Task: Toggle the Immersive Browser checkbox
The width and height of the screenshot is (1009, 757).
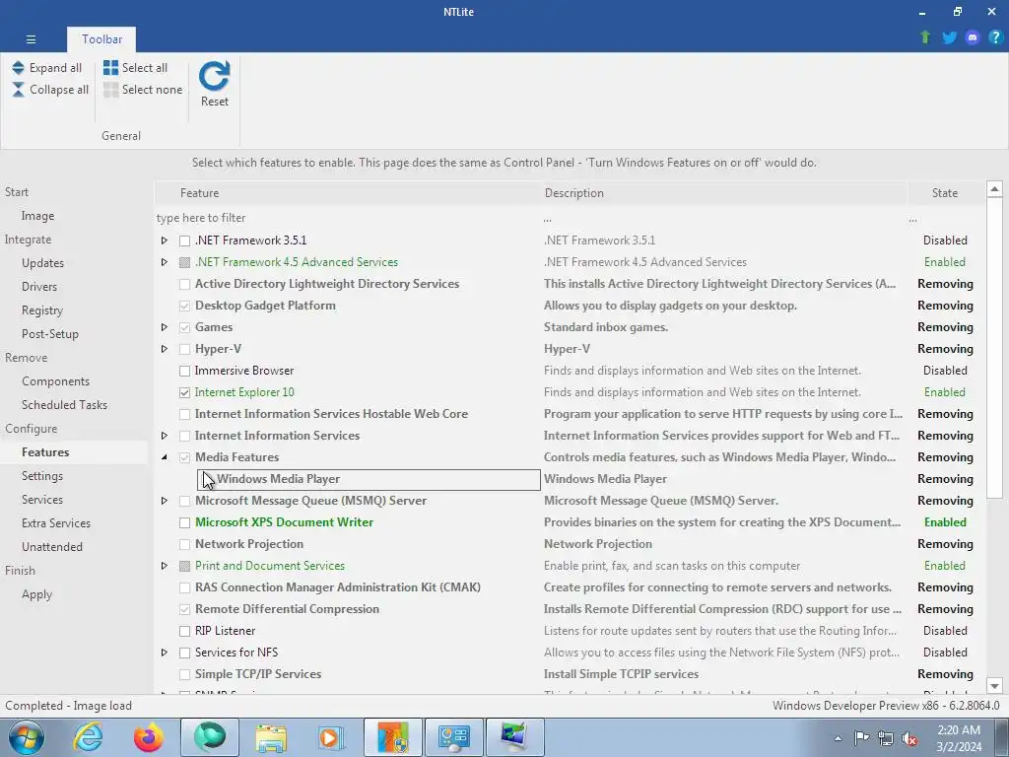Action: [184, 371]
